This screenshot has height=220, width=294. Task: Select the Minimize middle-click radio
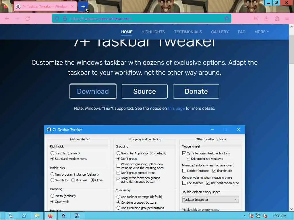click(x=73, y=180)
